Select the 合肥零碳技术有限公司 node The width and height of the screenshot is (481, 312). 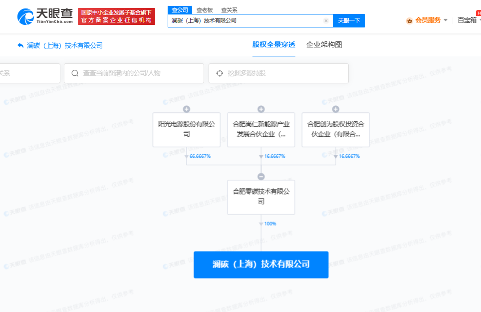[261, 197]
